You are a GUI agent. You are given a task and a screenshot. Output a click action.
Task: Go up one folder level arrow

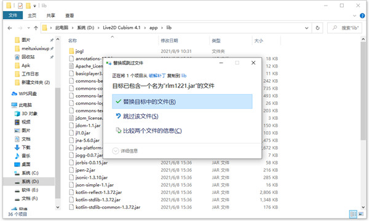(x=36, y=28)
